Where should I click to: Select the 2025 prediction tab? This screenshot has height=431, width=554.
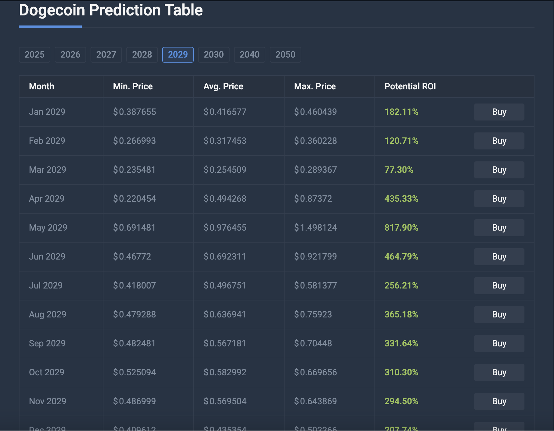(x=34, y=54)
